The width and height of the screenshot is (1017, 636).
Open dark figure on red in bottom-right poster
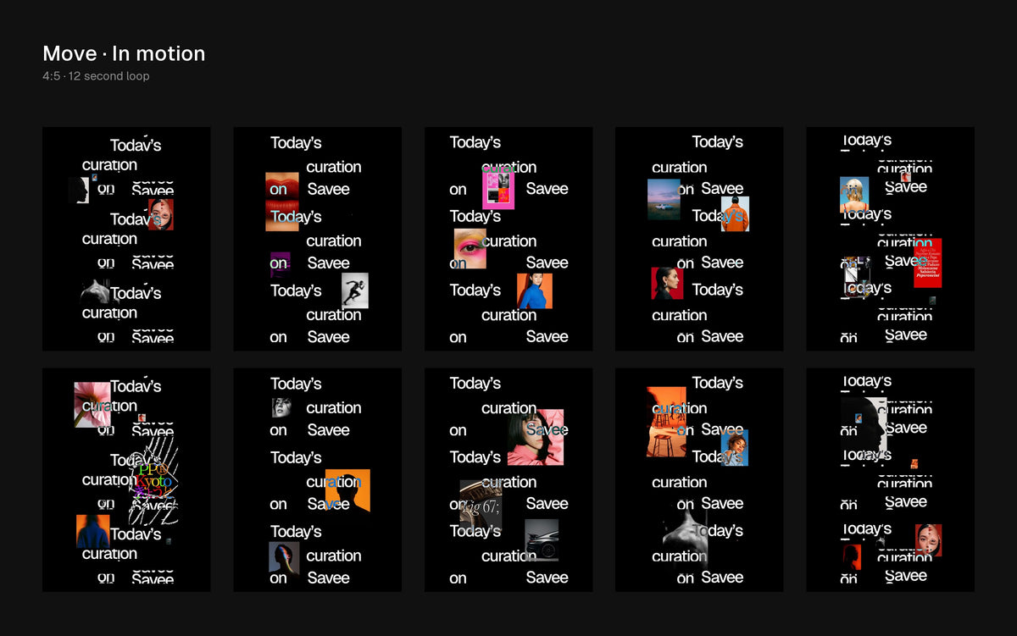852,557
